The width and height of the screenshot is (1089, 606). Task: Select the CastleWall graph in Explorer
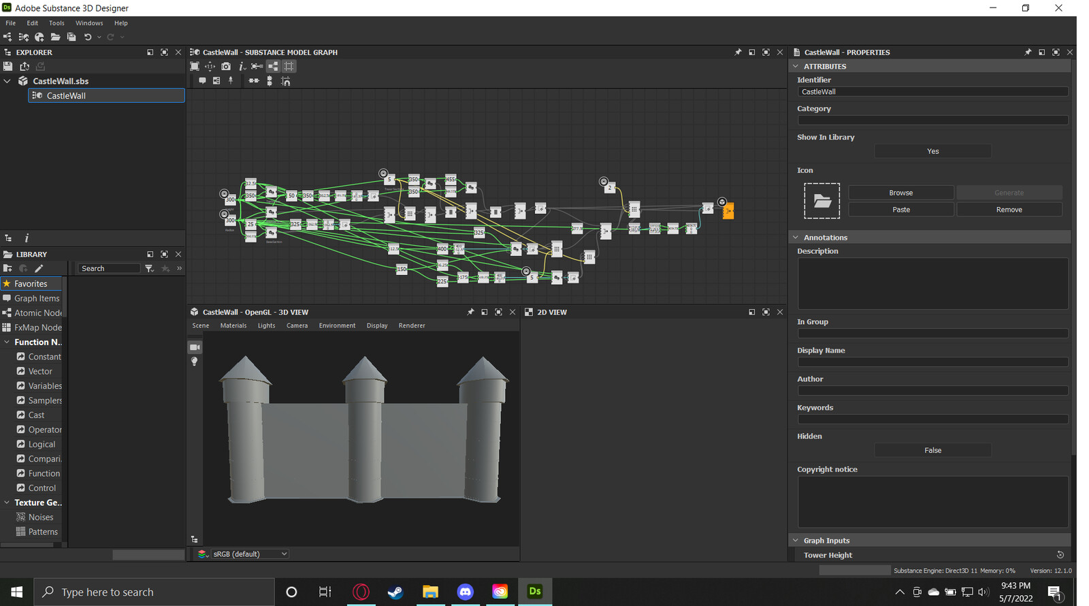click(107, 95)
